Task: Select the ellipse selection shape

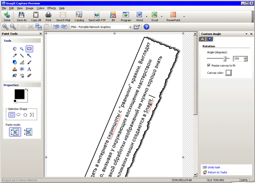Action: pos(19,115)
